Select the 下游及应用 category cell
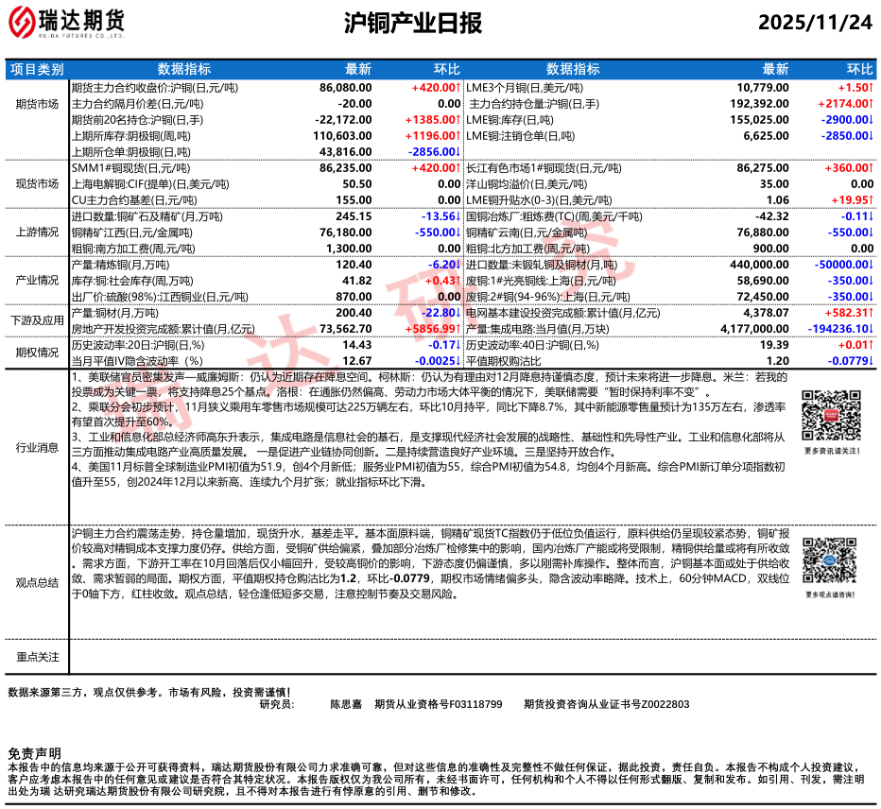Image resolution: width=881 pixels, height=809 pixels. pos(37,320)
